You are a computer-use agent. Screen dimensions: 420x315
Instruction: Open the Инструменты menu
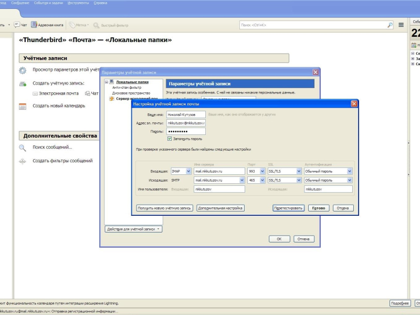(x=78, y=3)
